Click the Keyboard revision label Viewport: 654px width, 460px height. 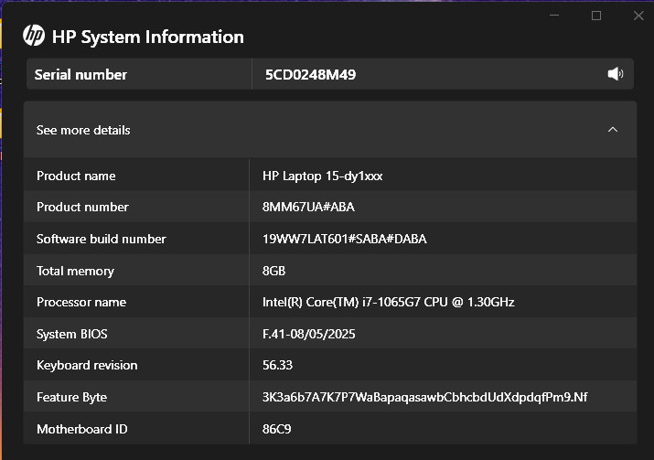(x=87, y=365)
